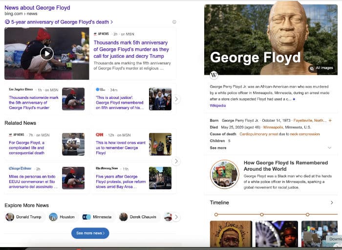Select the Houston news chip
342x250 pixels.
pyautogui.click(x=63, y=217)
